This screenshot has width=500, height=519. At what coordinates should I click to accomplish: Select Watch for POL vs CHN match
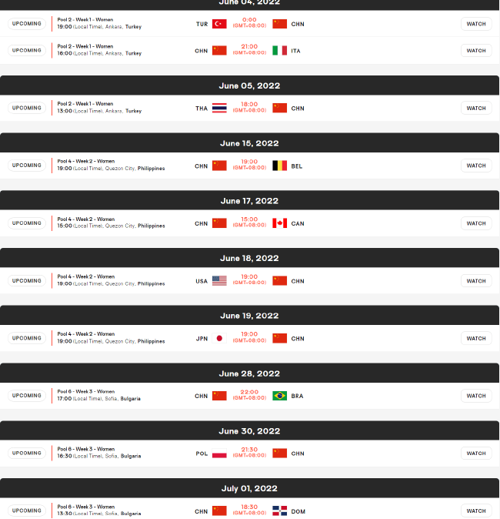coord(476,453)
